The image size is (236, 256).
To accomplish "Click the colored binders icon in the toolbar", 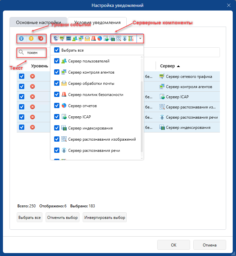I will [x=131, y=38].
